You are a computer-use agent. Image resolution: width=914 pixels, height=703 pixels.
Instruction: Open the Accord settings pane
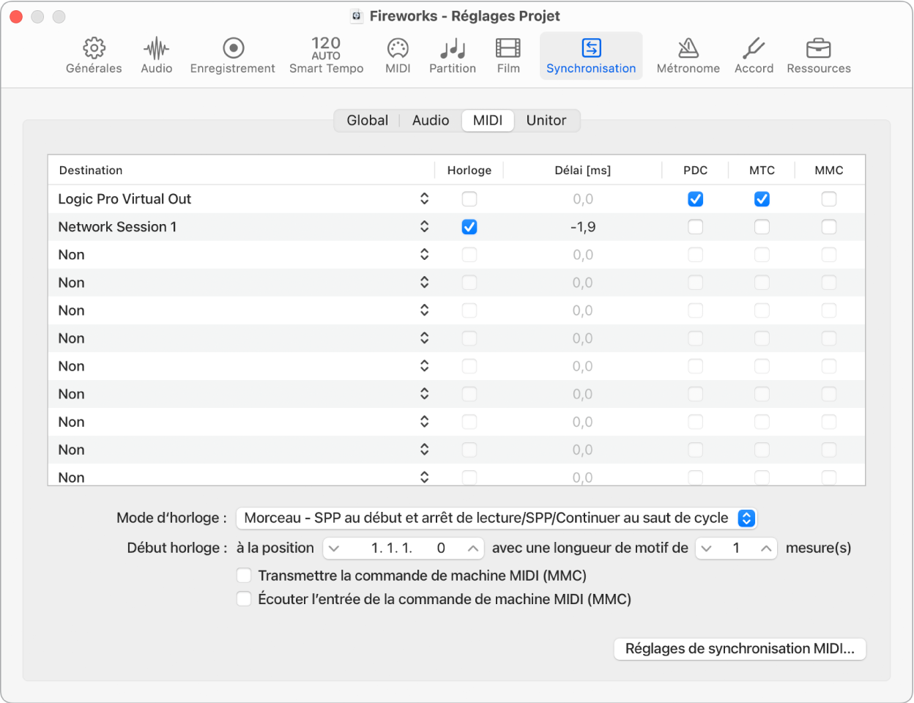pyautogui.click(x=754, y=55)
